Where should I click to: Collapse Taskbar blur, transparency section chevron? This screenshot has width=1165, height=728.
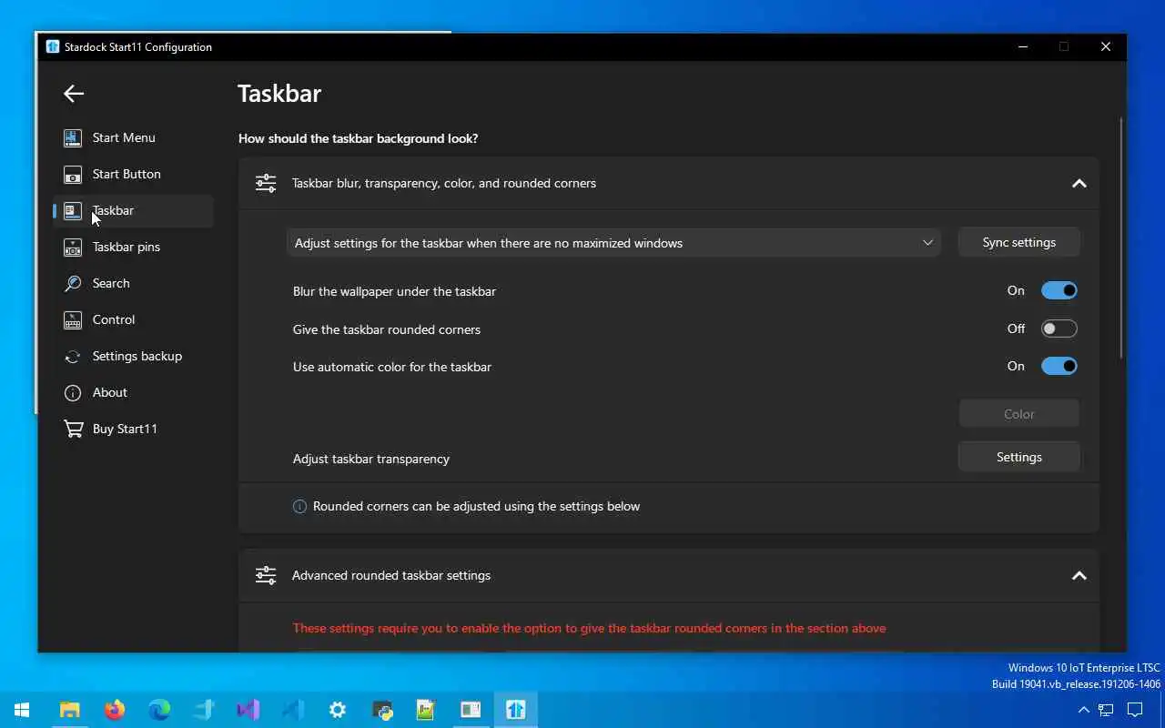1079,184
